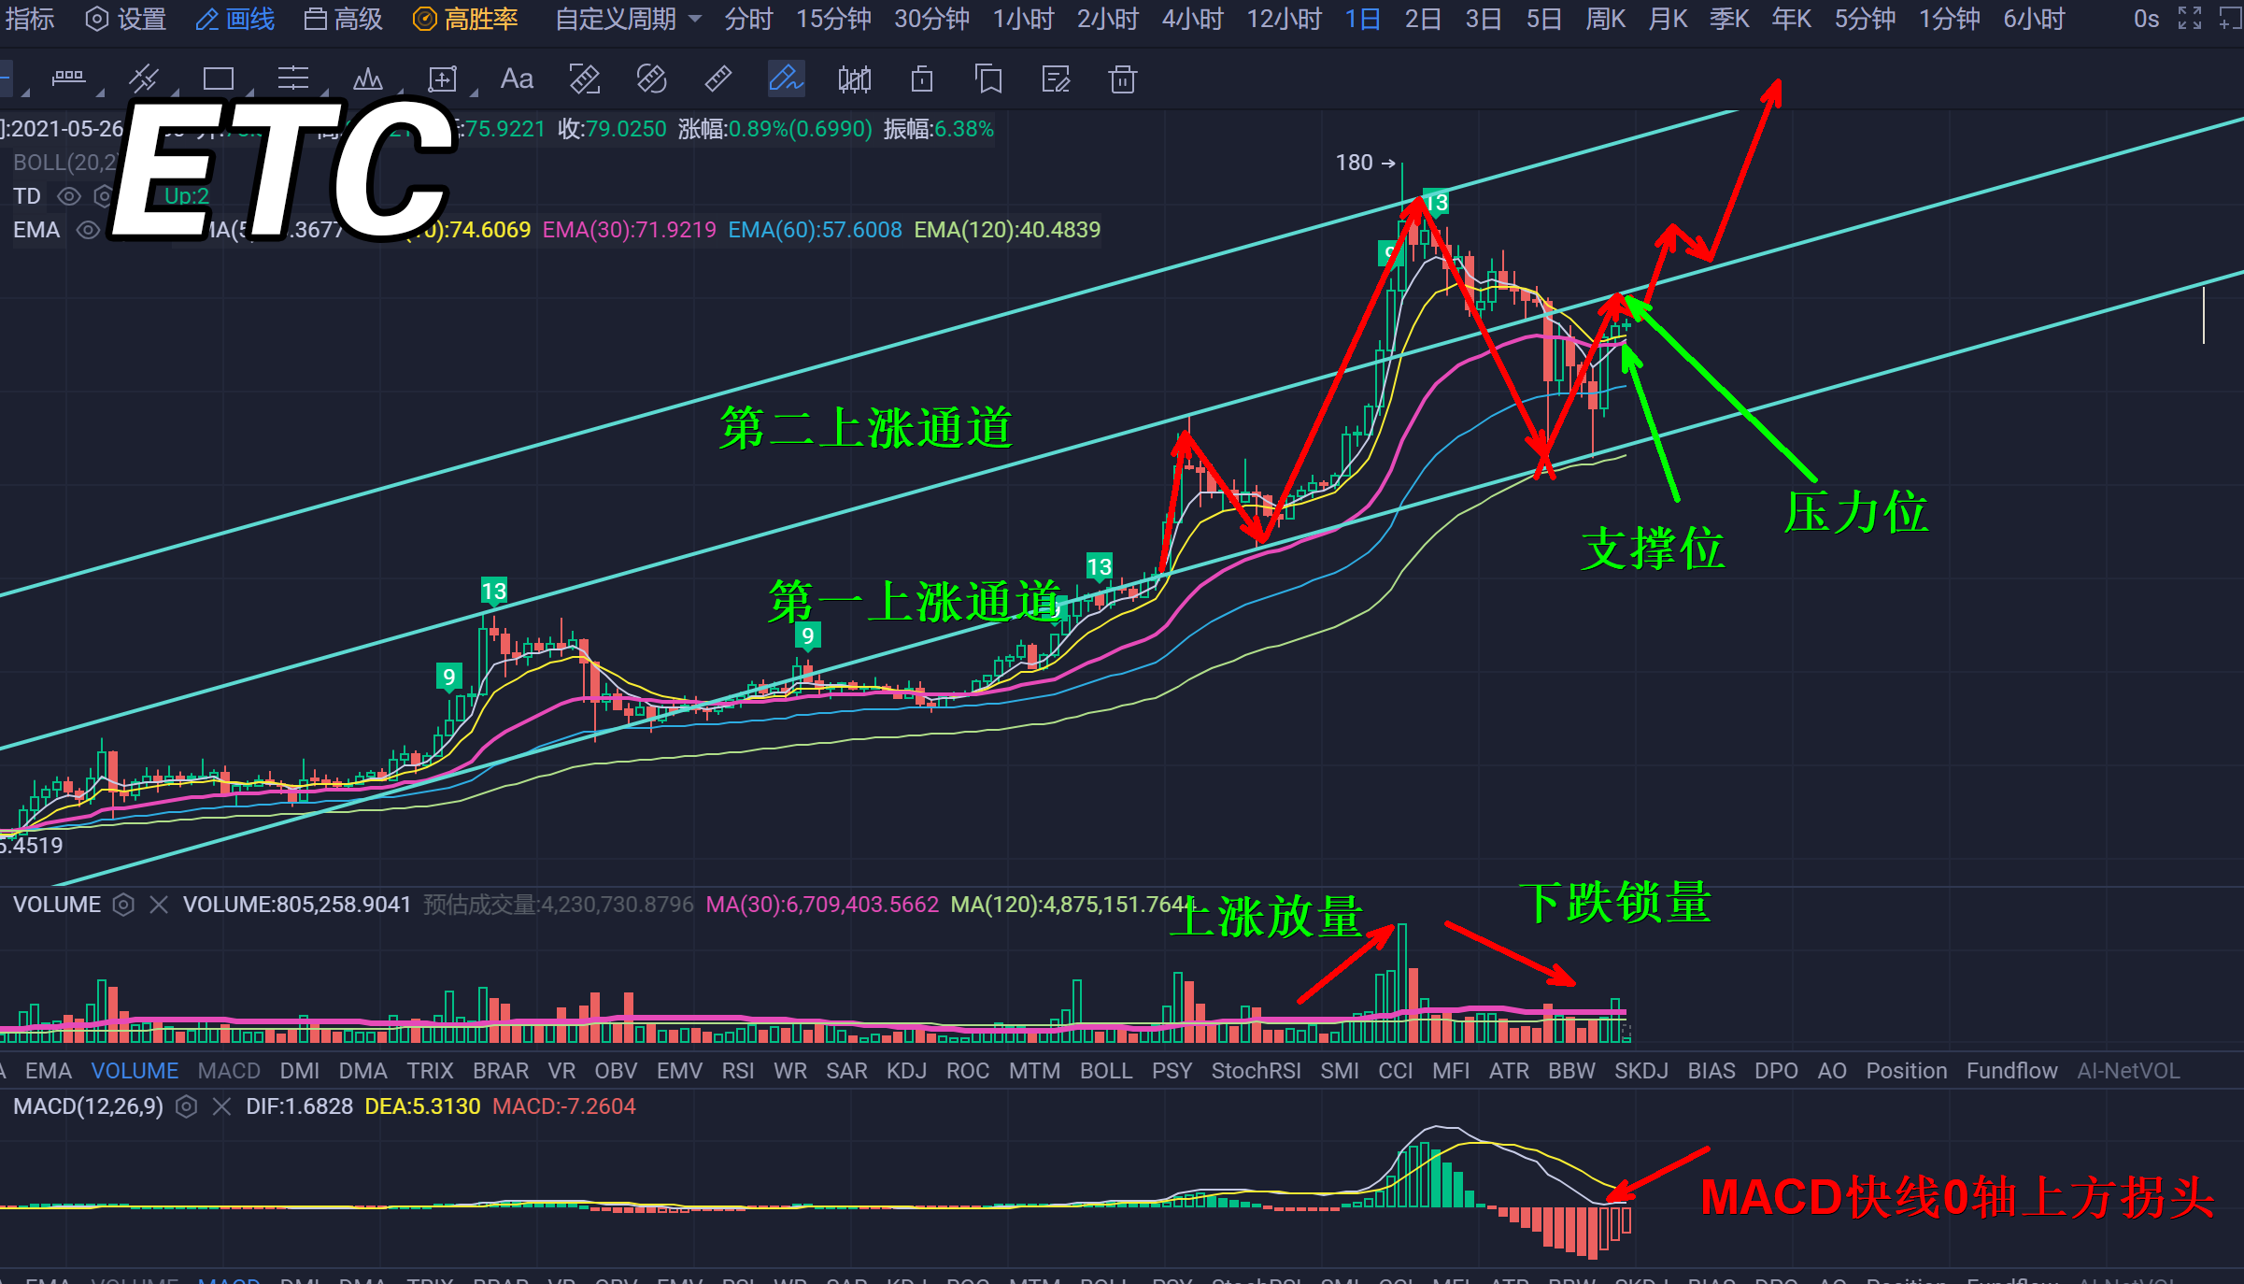Click the edit note toolbar icon

point(1056,78)
